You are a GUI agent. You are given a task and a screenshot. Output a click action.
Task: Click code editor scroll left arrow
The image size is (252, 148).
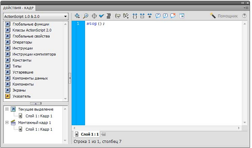(74, 128)
